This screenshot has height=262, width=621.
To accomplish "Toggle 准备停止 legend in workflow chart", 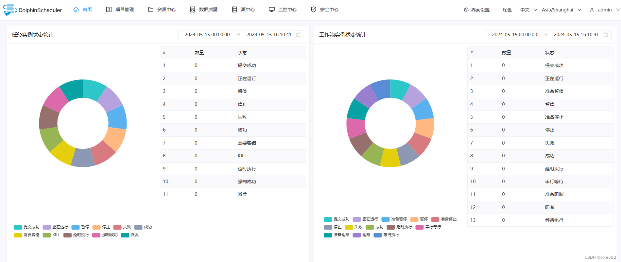I will [x=444, y=219].
